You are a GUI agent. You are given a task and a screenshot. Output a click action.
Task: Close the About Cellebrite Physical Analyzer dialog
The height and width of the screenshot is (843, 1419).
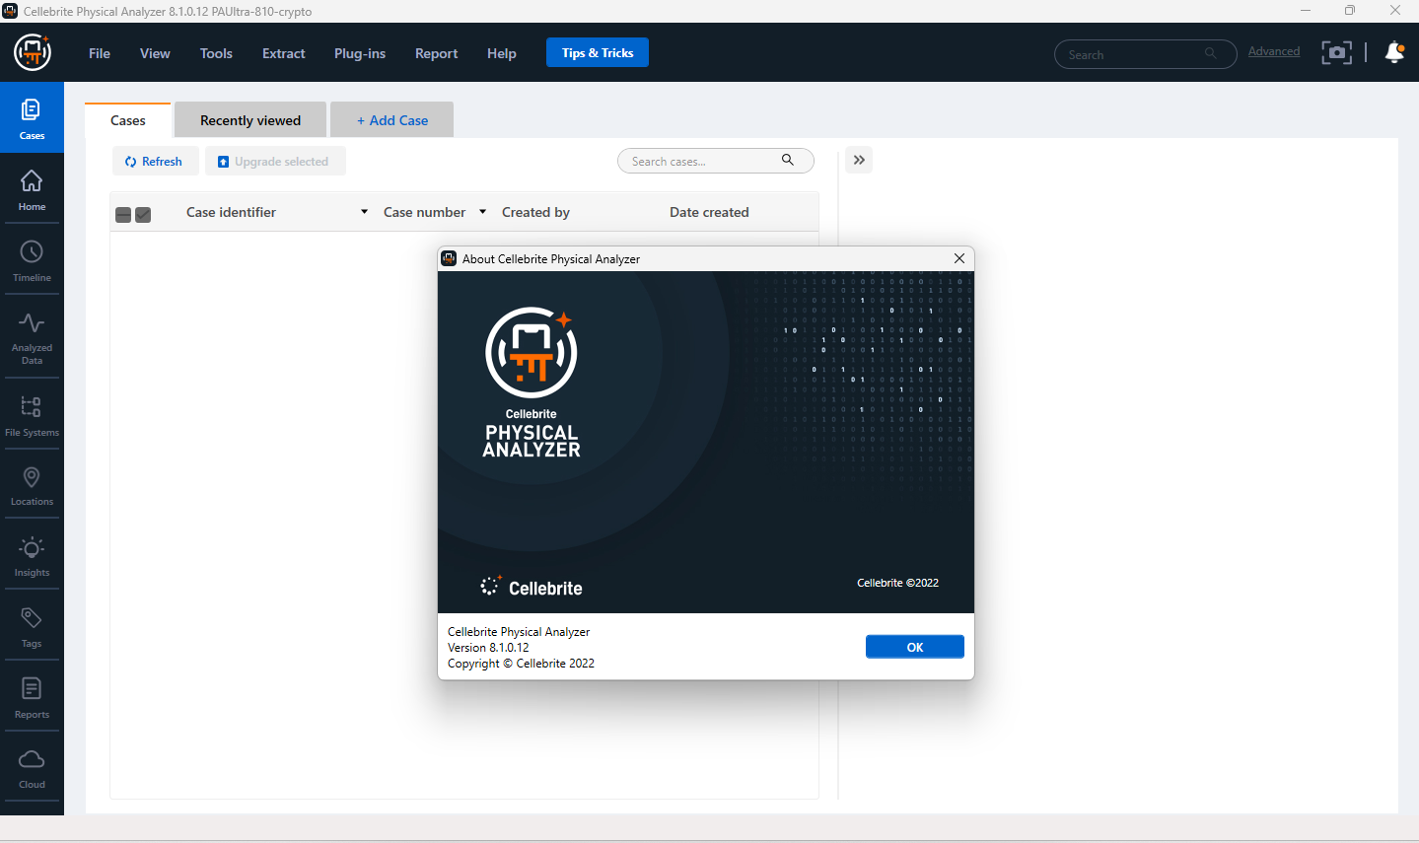(x=959, y=258)
